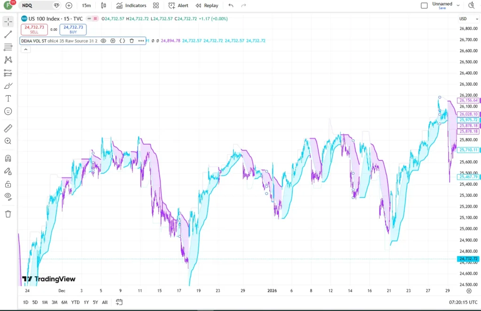The width and height of the screenshot is (481, 311).
Task: Remove drawings with the trash icon
Action: coord(8,214)
